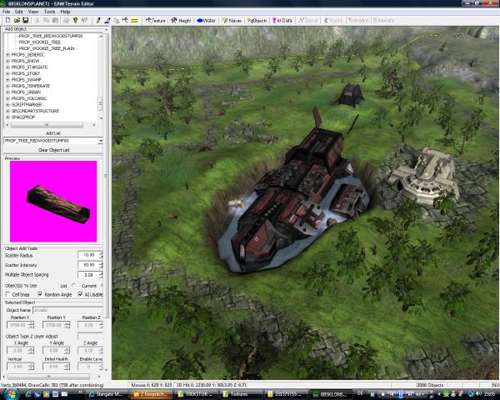
Task: Select the pencil tool in the toolbar
Action: click(98, 20)
